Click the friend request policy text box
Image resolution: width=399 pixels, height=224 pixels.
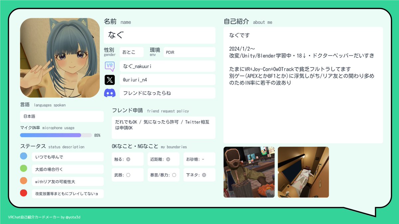coord(164,127)
